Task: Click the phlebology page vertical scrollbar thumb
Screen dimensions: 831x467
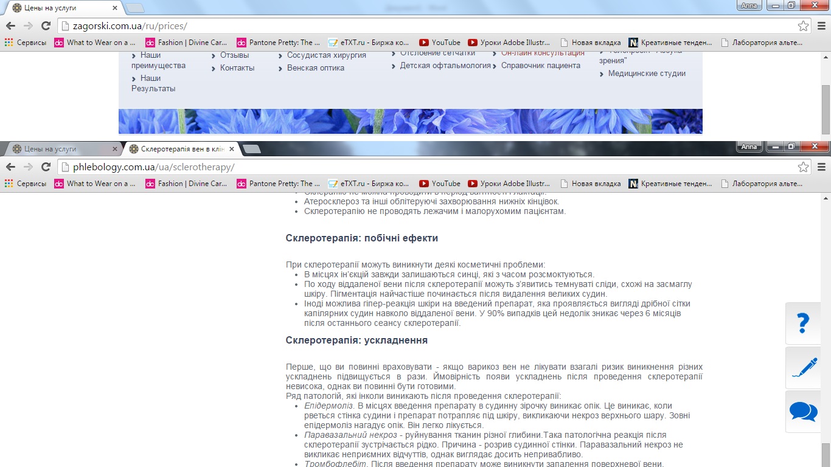Action: (x=826, y=454)
